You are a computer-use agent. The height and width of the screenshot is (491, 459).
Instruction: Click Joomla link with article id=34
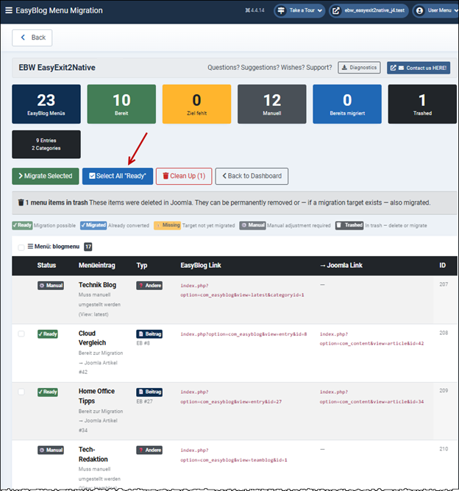(x=371, y=397)
